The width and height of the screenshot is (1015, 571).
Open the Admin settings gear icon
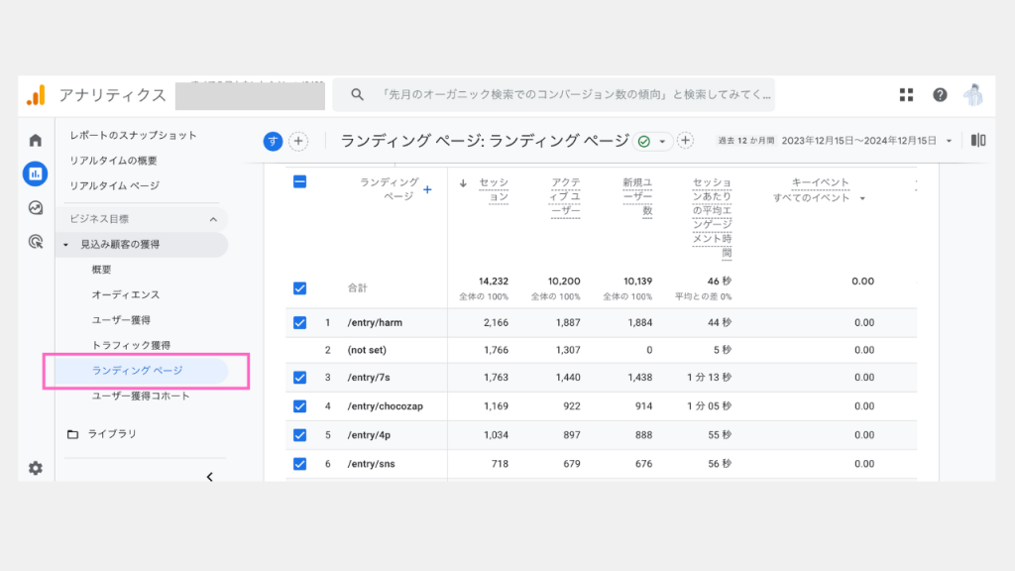36,468
